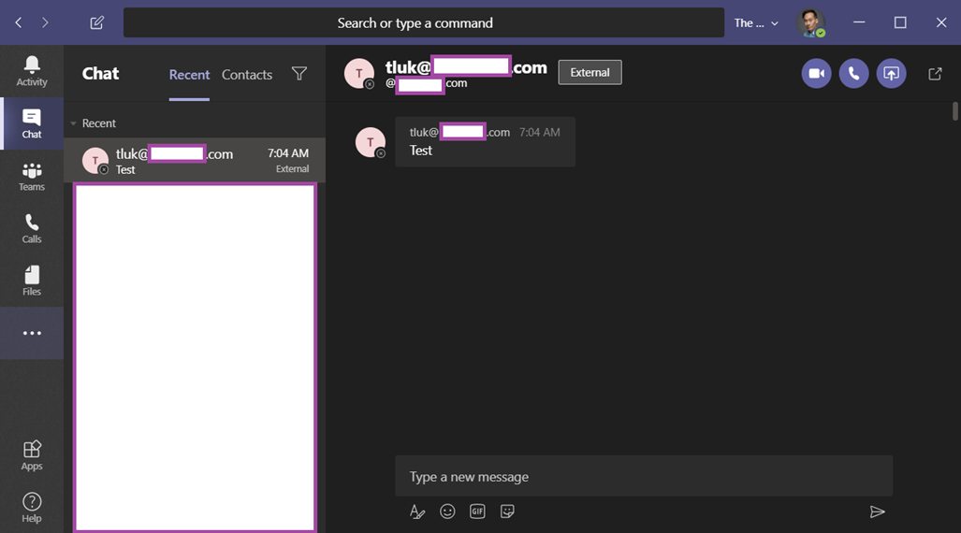The image size is (961, 533).
Task: Open the organization switcher dropdown
Action: (x=756, y=23)
